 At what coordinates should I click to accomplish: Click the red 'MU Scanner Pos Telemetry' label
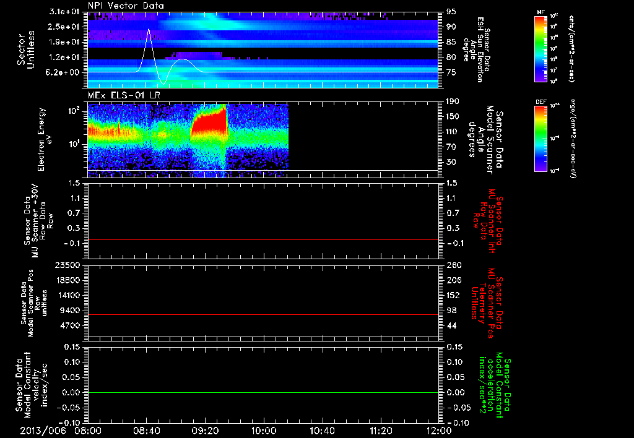click(x=487, y=303)
